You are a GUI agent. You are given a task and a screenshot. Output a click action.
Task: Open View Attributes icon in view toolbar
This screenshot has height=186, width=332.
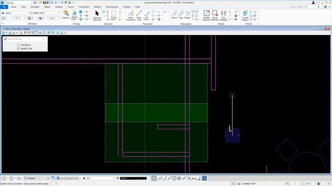(x=4, y=33)
